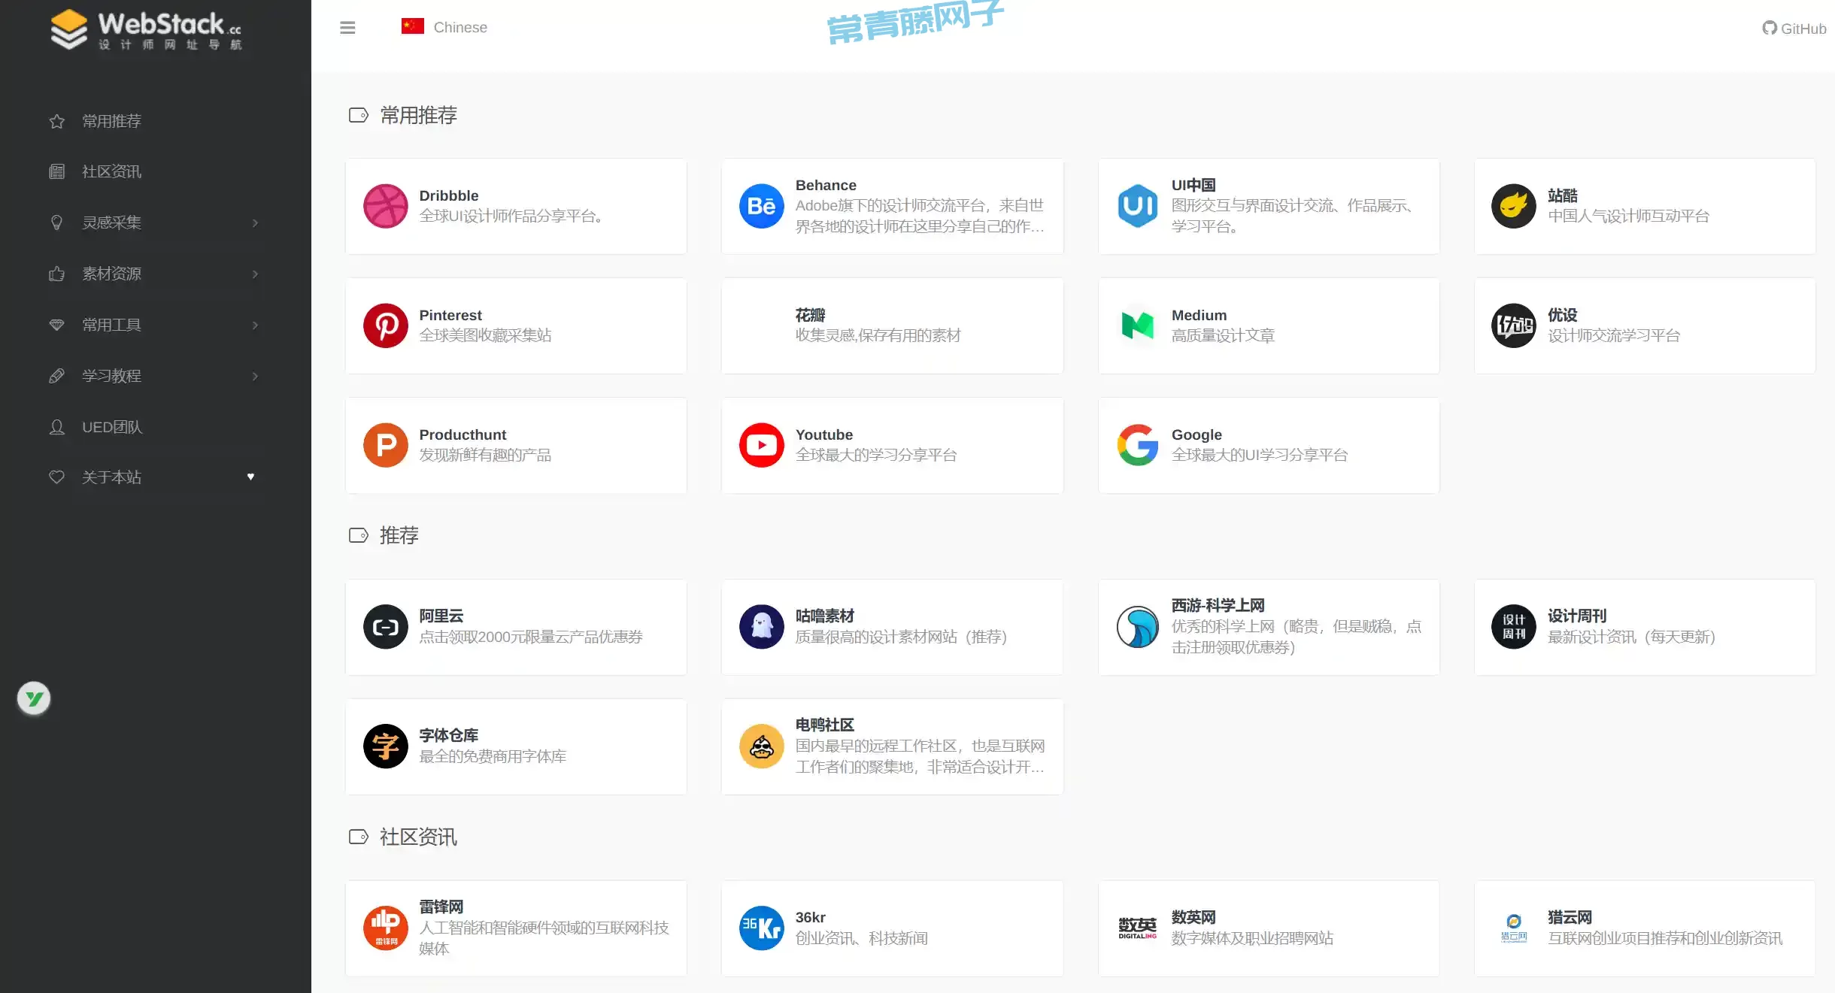Click the Pinterest red logo icon
This screenshot has height=993, width=1835.
point(385,325)
